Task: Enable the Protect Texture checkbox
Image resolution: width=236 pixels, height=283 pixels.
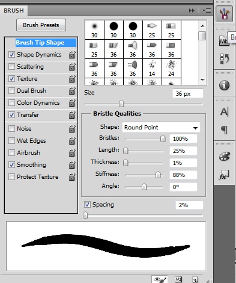Action: click(11, 177)
